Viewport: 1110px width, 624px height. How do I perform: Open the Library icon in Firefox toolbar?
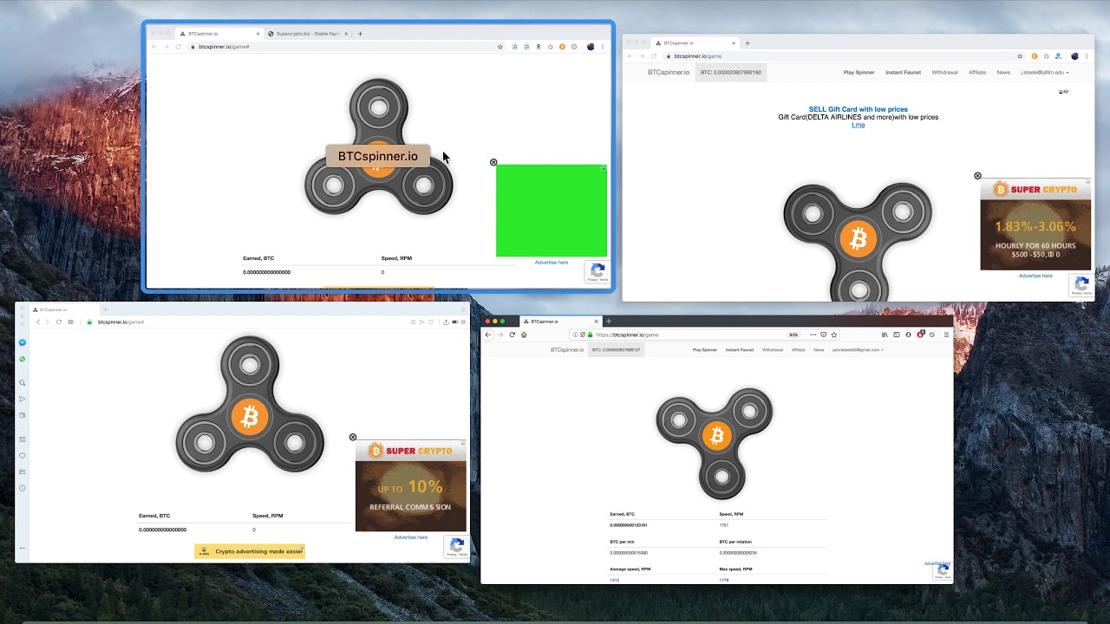885,335
